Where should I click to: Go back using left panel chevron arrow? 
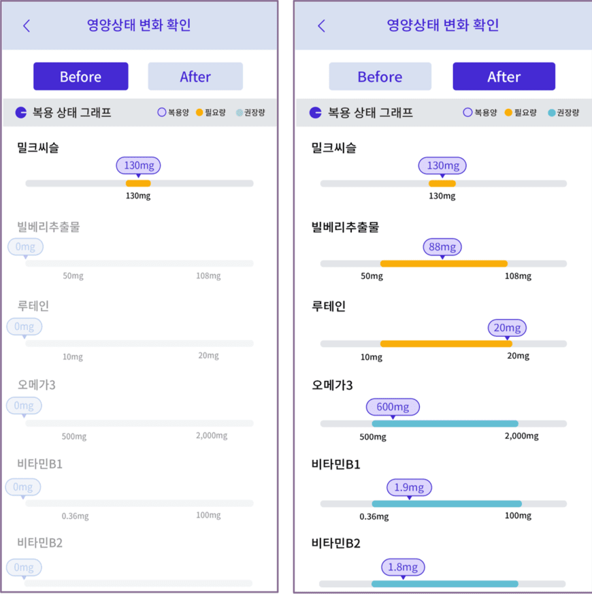pyautogui.click(x=27, y=26)
